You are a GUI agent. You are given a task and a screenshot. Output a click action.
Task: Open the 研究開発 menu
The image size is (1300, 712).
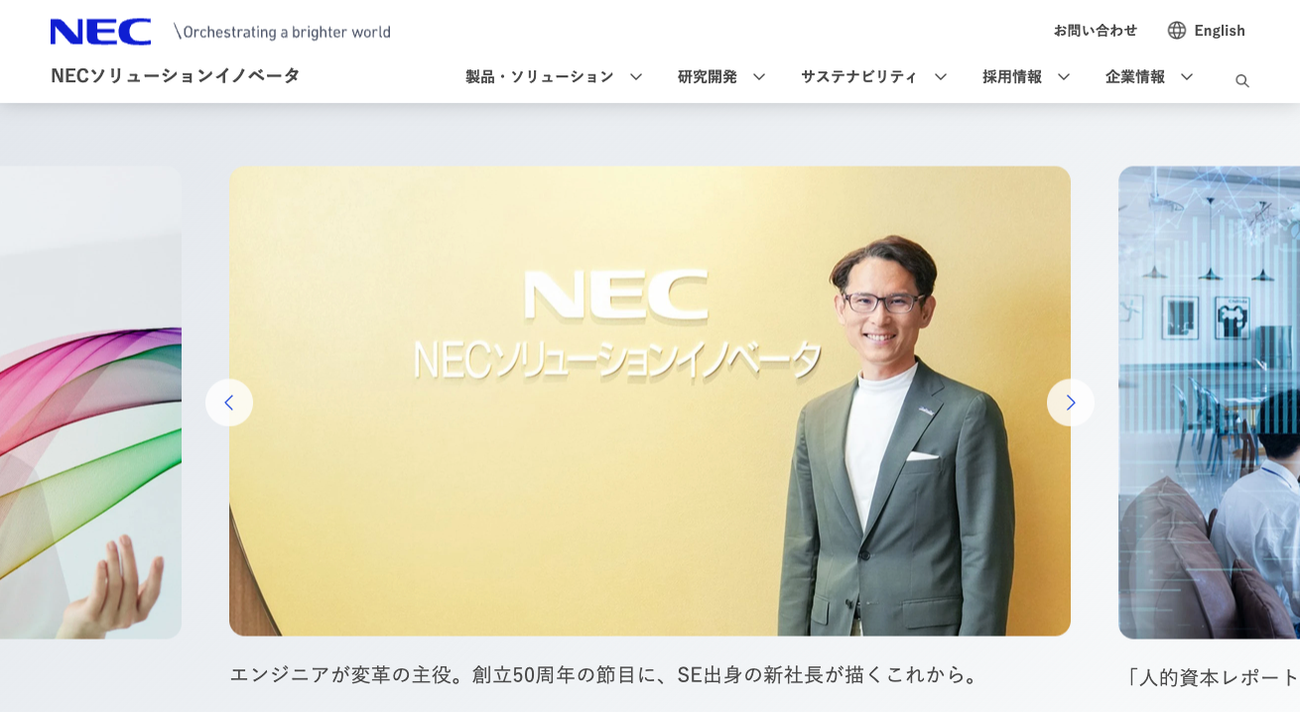point(708,76)
